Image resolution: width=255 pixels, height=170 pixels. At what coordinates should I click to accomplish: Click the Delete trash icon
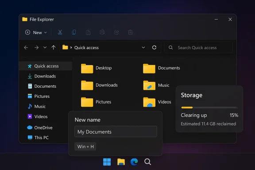[130, 32]
